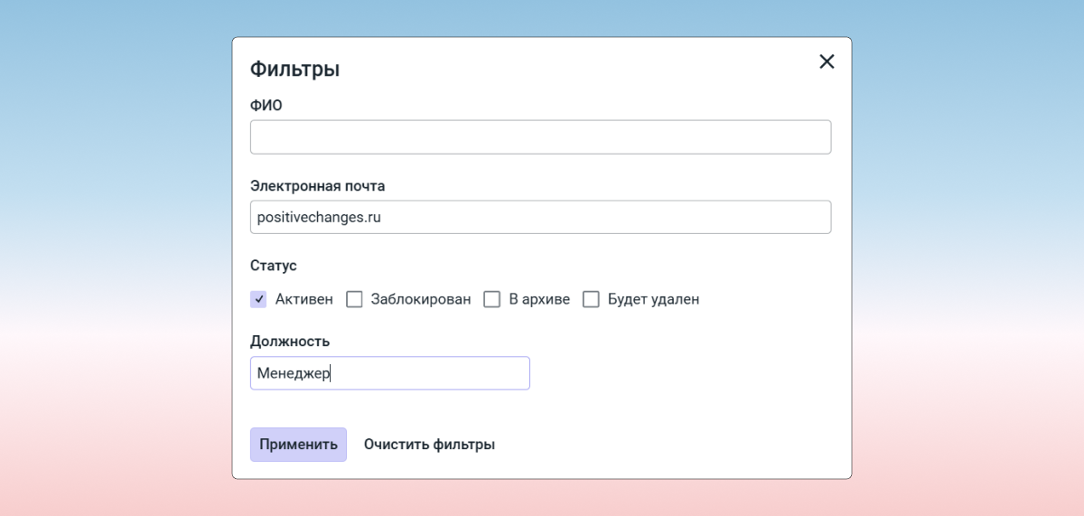Click the ФИО field label
The height and width of the screenshot is (516, 1084).
(x=266, y=105)
